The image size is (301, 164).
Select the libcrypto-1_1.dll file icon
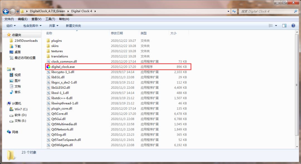(48, 72)
